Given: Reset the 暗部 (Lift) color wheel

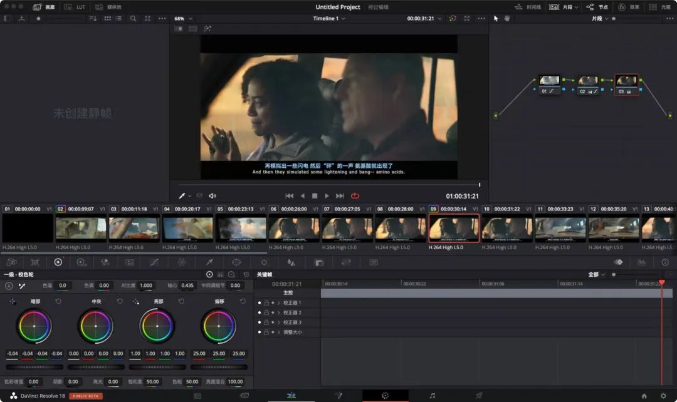Looking at the screenshot, I should [x=58, y=301].
